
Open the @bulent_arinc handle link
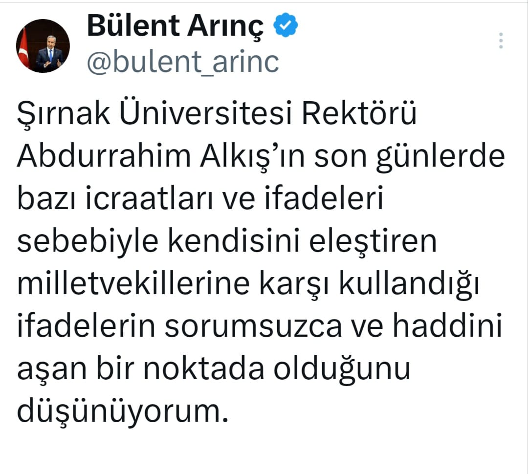pos(183,62)
